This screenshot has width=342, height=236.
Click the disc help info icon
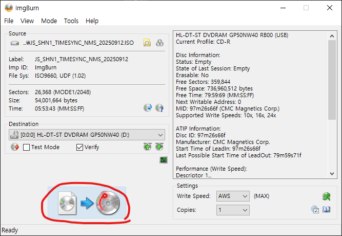159,108
